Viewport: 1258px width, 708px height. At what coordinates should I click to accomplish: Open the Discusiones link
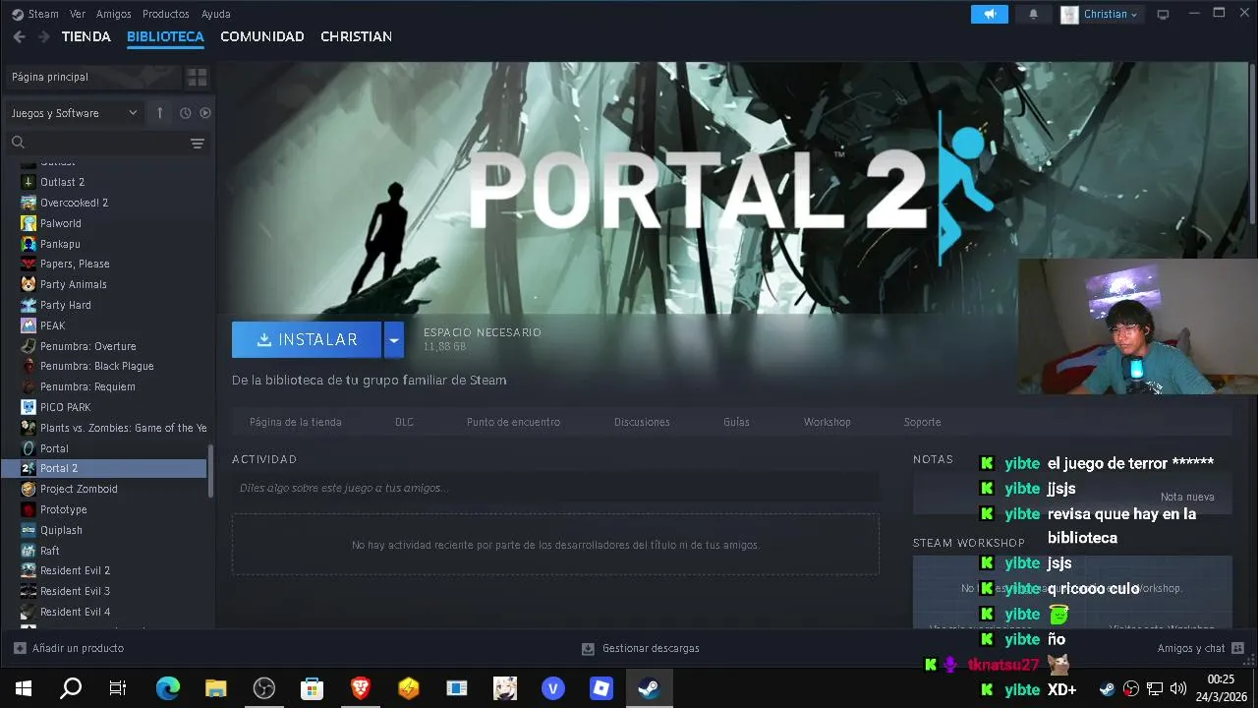click(642, 422)
